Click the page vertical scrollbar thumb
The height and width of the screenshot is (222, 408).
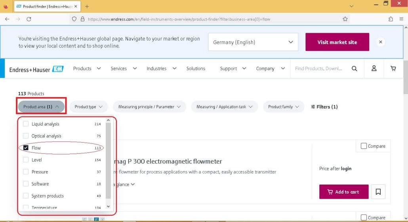(x=406, y=77)
